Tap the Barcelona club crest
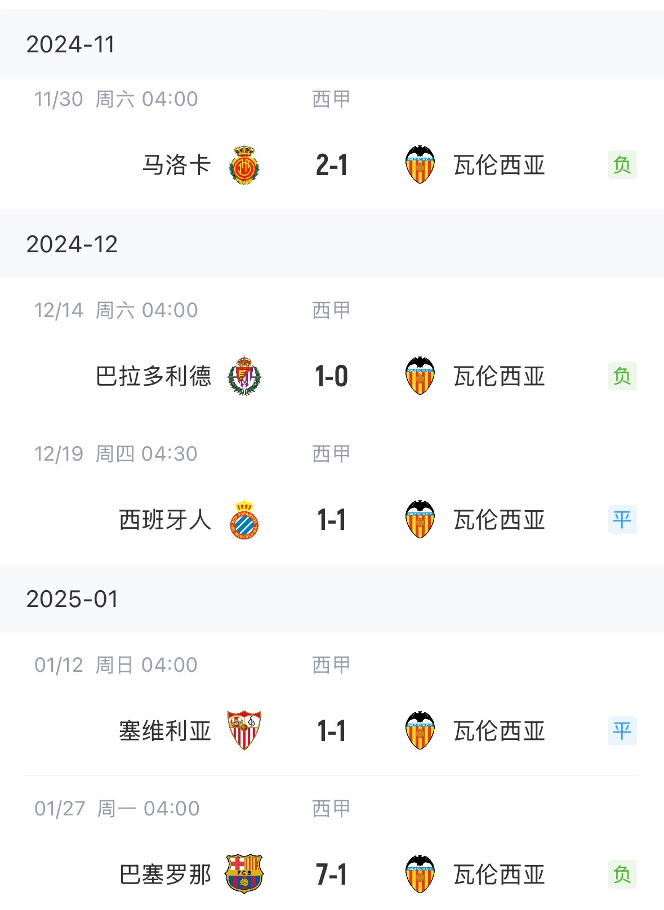This screenshot has height=910, width=664. pos(244,875)
